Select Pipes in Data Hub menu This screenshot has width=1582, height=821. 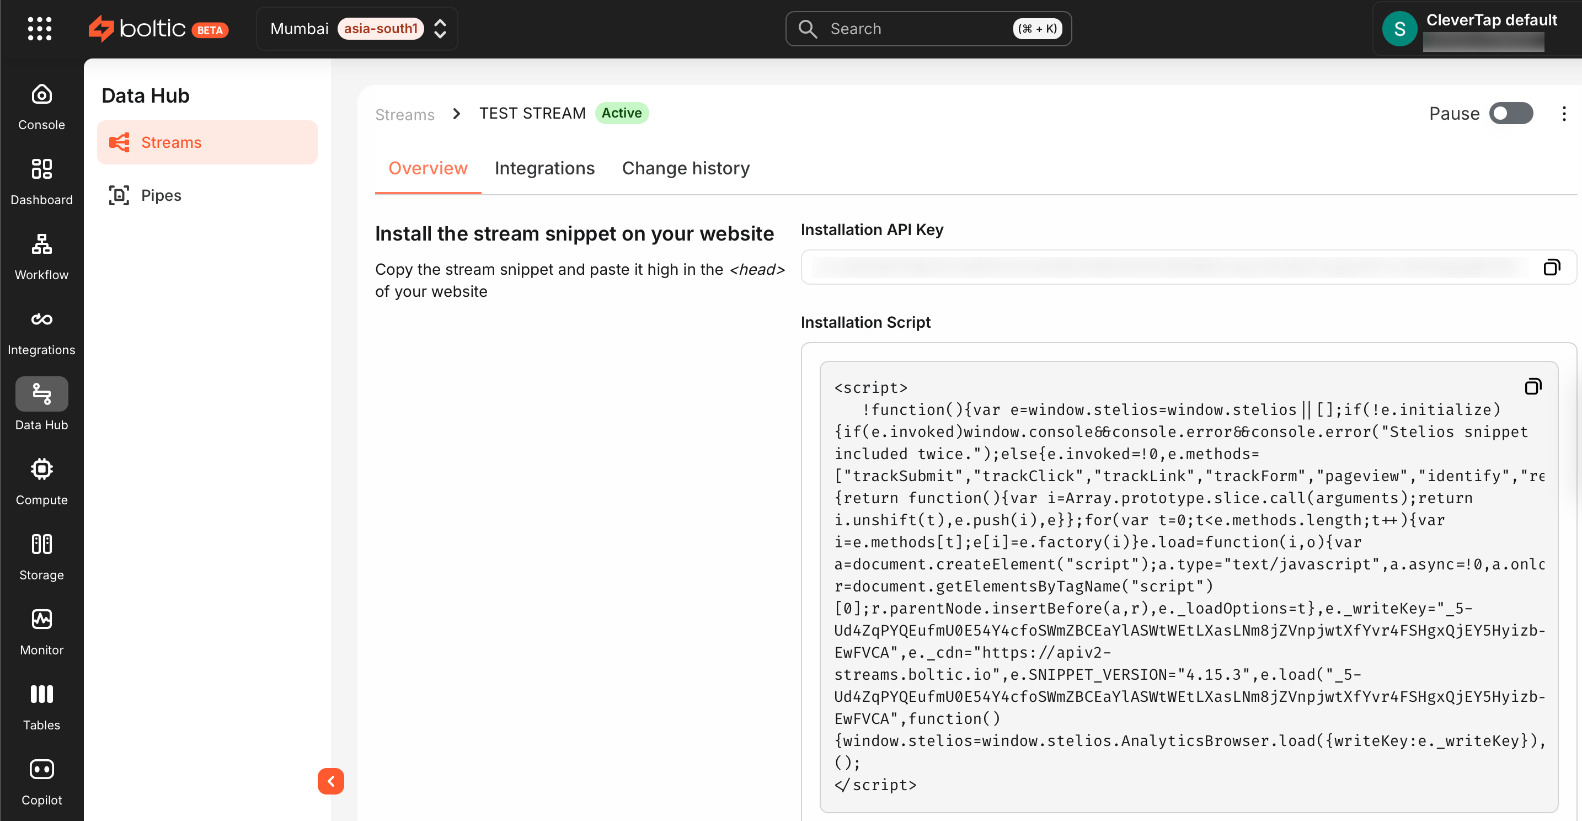tap(207, 195)
